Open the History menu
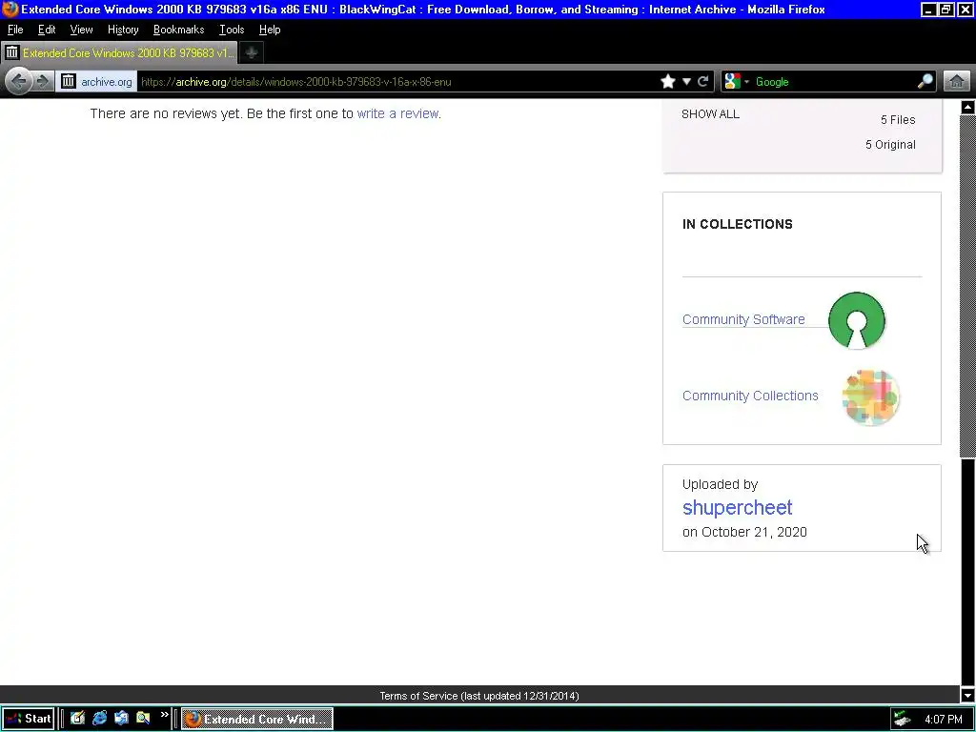The image size is (976, 732). pyautogui.click(x=123, y=30)
